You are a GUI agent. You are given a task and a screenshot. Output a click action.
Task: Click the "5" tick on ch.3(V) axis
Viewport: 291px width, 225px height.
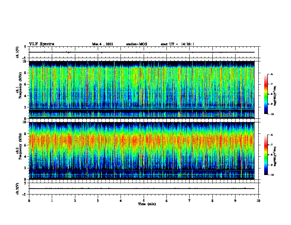tap(25, 183)
